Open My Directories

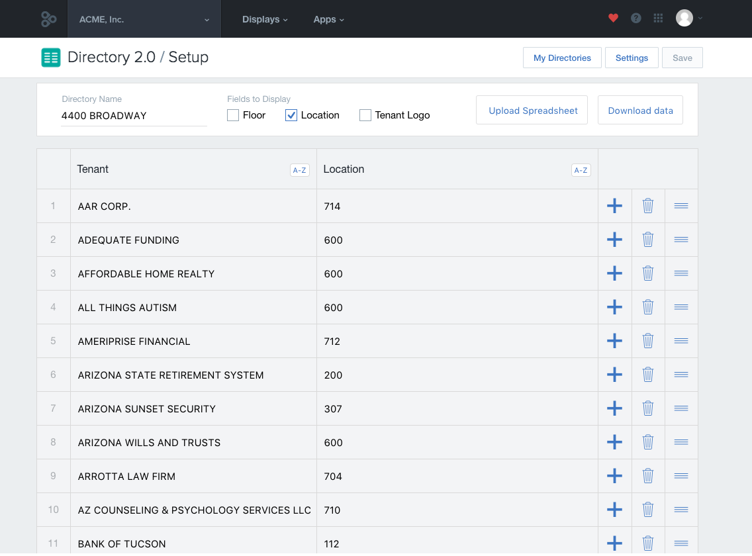562,58
